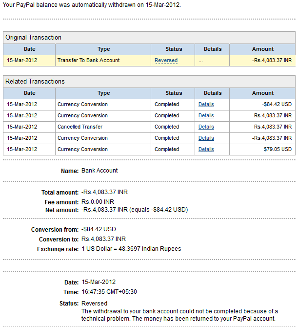298x327 pixels.
Task: Click Status header in Original Transaction table
Action: click(x=174, y=49)
